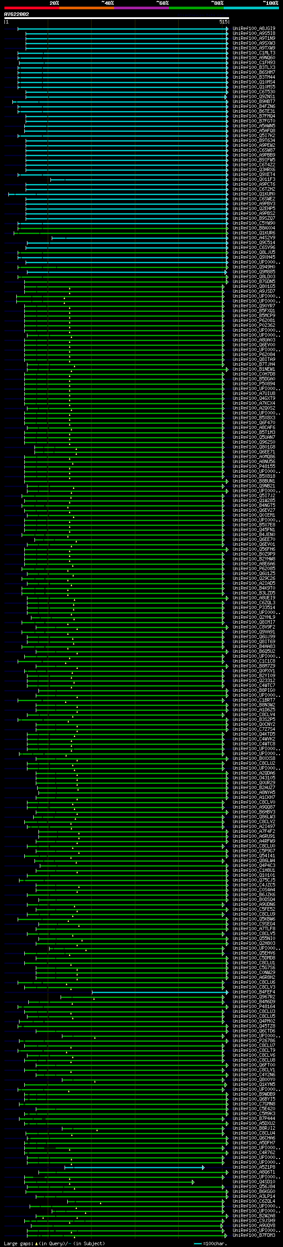This screenshot has height=1247, width=283.
Task: Select the UniRef100_P02362 label
Action: 254,325
